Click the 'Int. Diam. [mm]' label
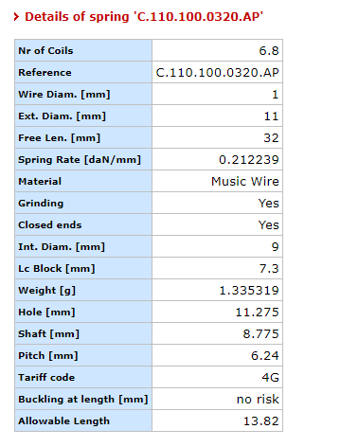This screenshot has width=358, height=447. [x=62, y=247]
